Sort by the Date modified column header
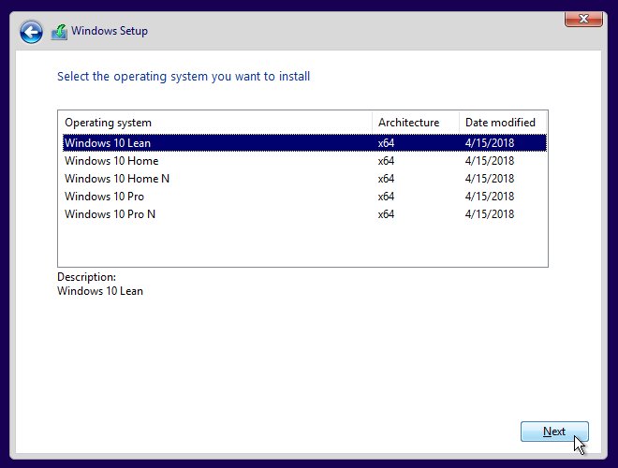The width and height of the screenshot is (618, 468). coord(503,123)
